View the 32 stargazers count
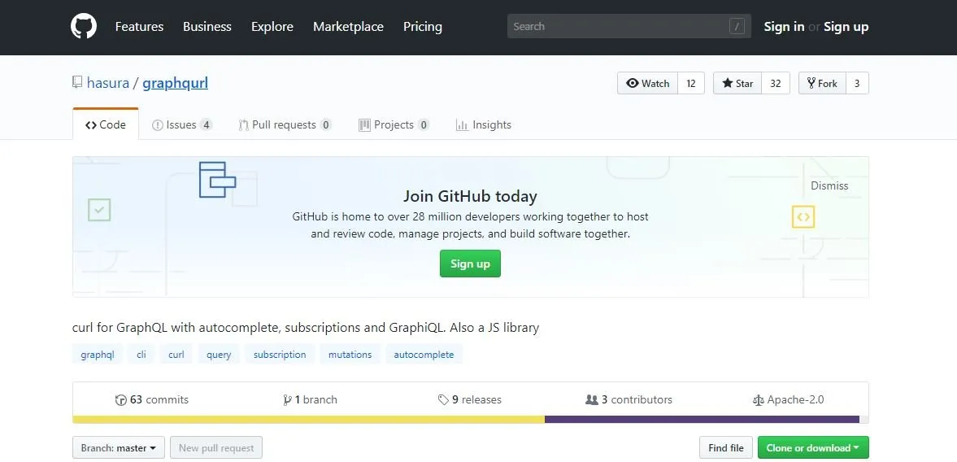The width and height of the screenshot is (957, 462). point(776,83)
